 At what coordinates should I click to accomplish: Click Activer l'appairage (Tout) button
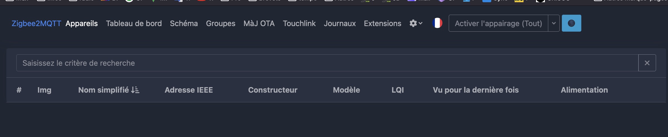[498, 23]
